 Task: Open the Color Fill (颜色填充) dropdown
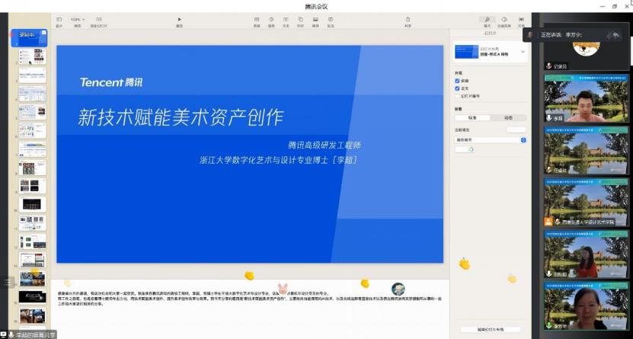pos(491,140)
